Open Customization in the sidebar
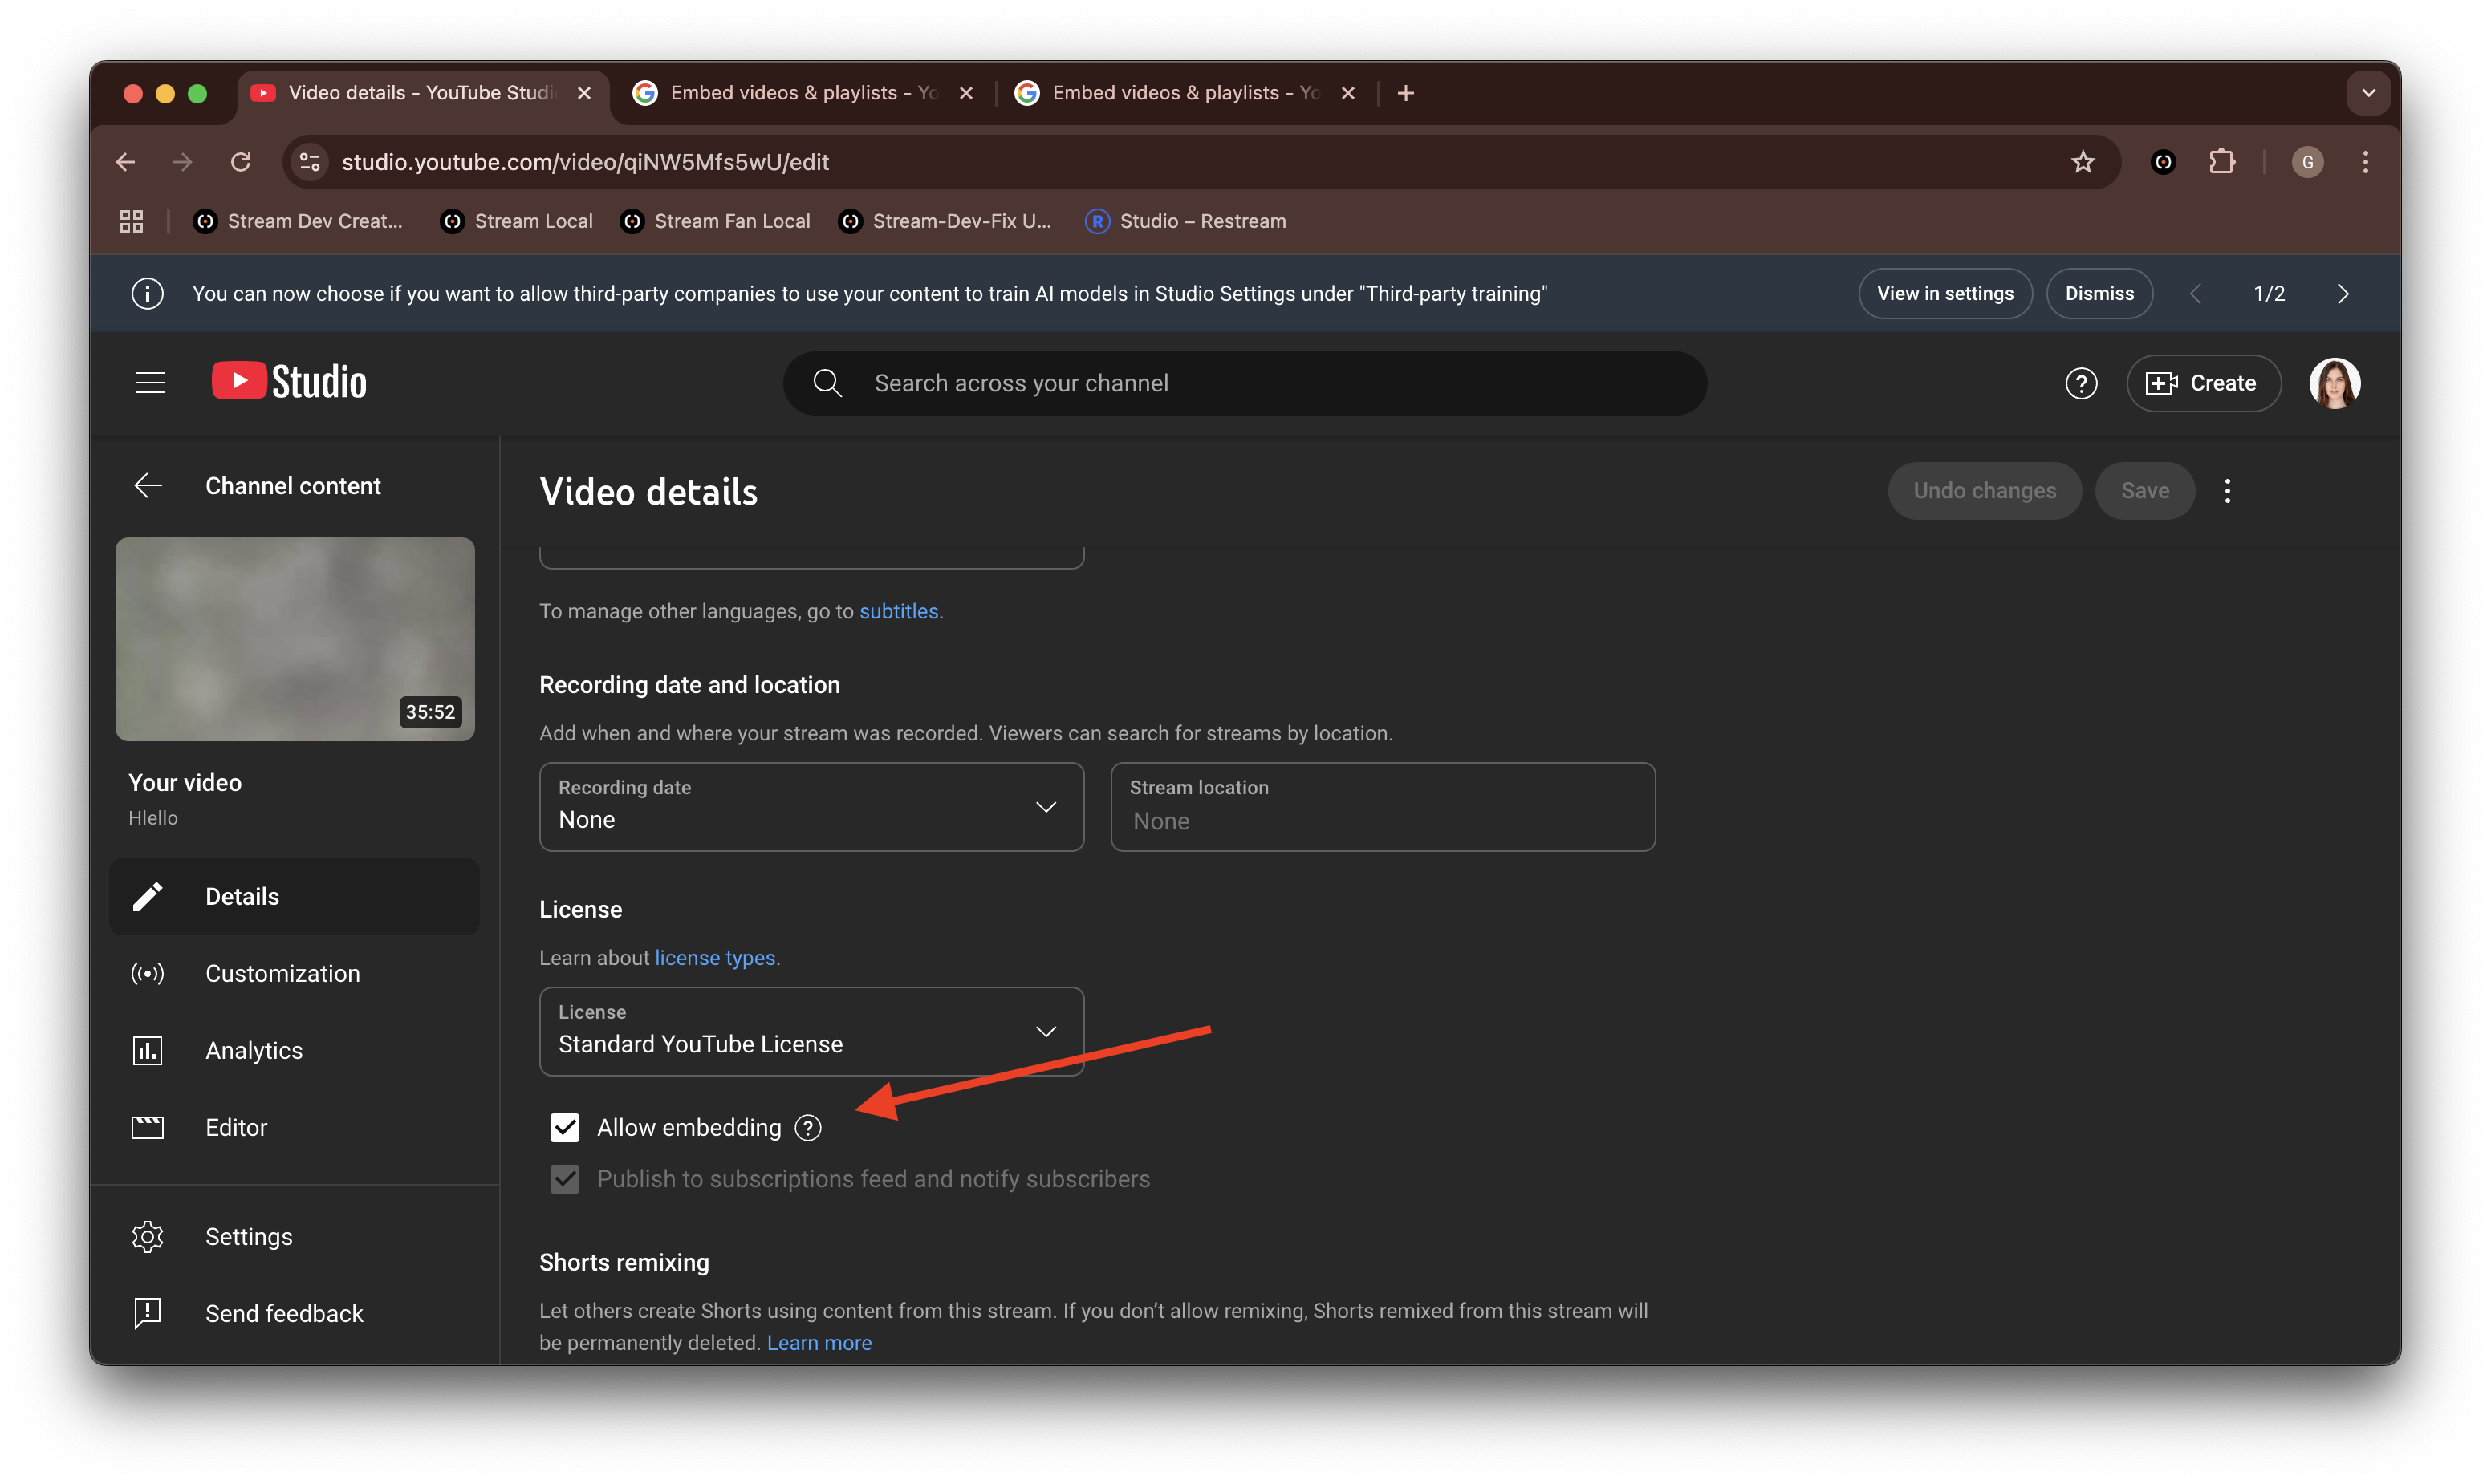This screenshot has height=1484, width=2491. pos(282,973)
